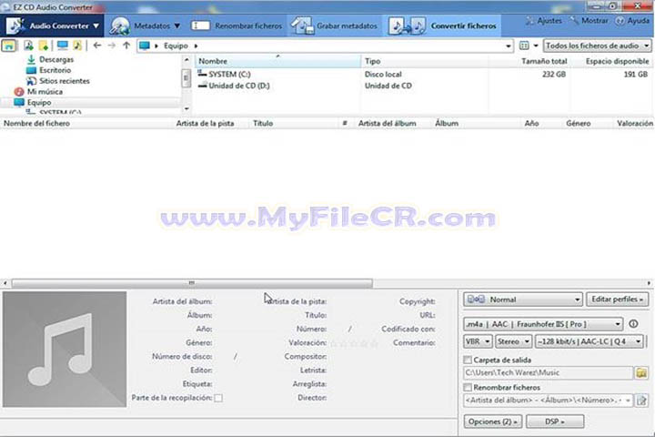655x437 pixels.
Task: Toggle the Parte de la recopilación checkbox
Action: pos(218,398)
